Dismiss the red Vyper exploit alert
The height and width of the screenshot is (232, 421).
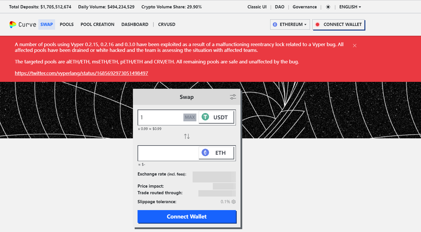(x=355, y=45)
